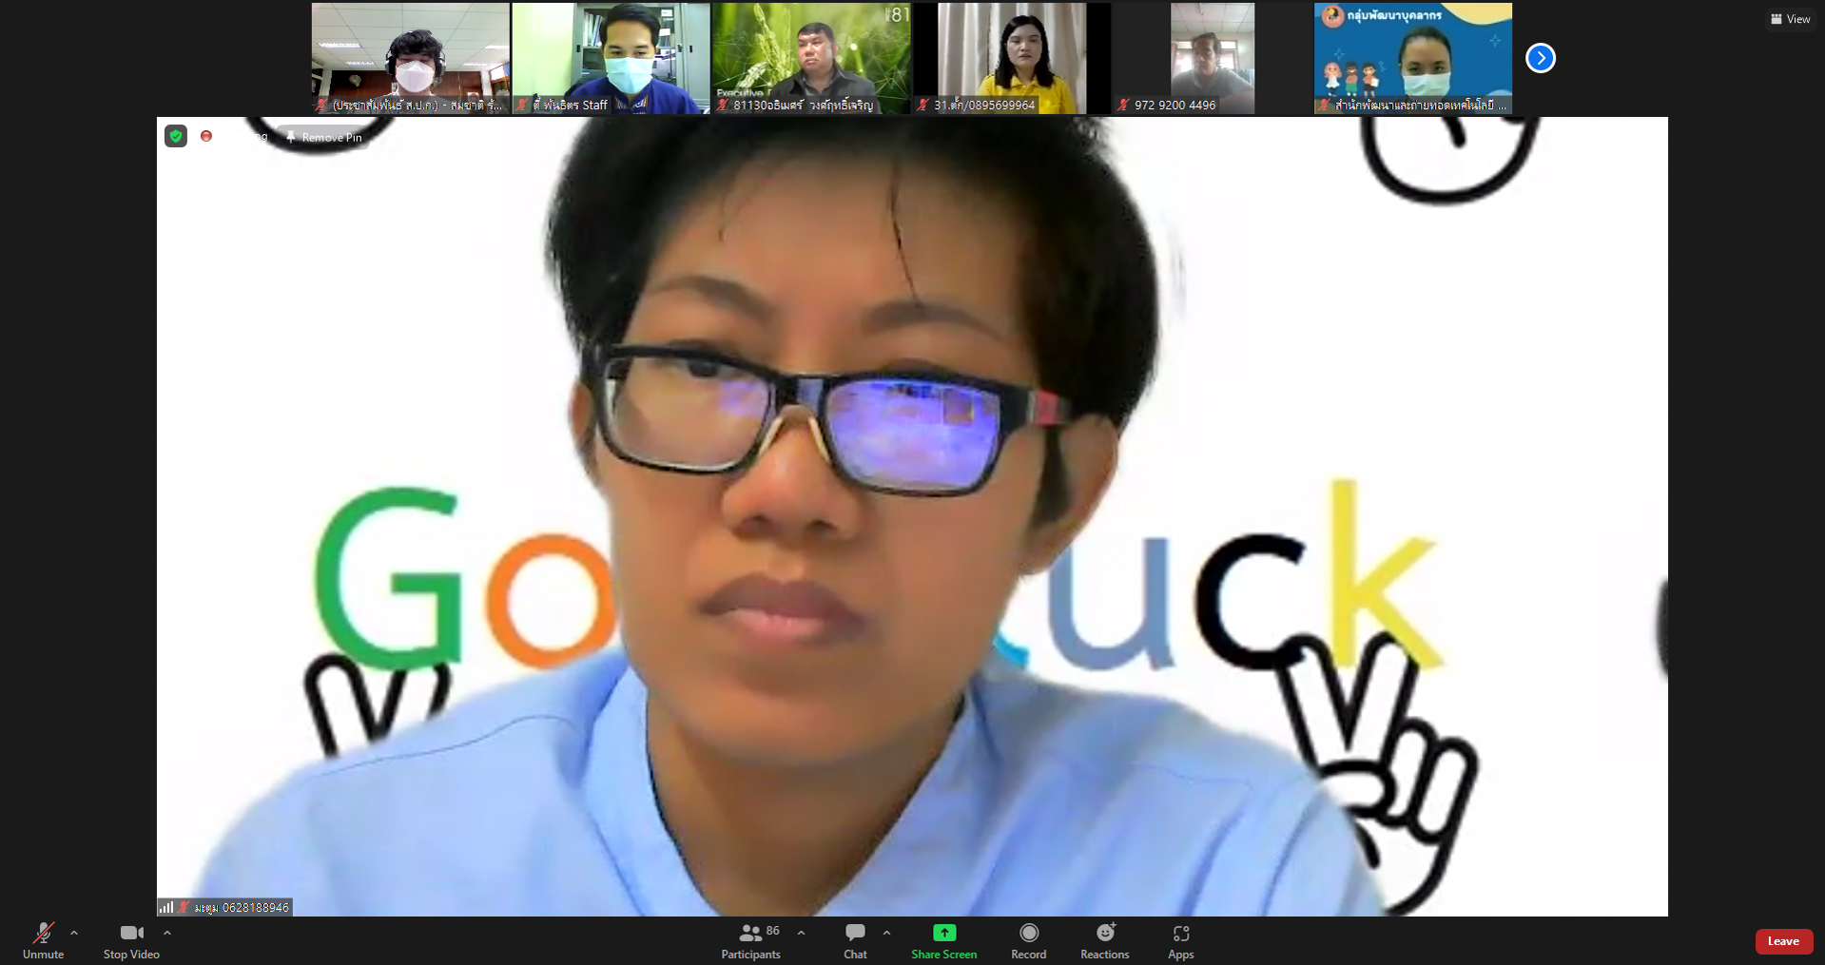This screenshot has width=1825, height=965.
Task: Click Share Screen button
Action: pyautogui.click(x=943, y=940)
